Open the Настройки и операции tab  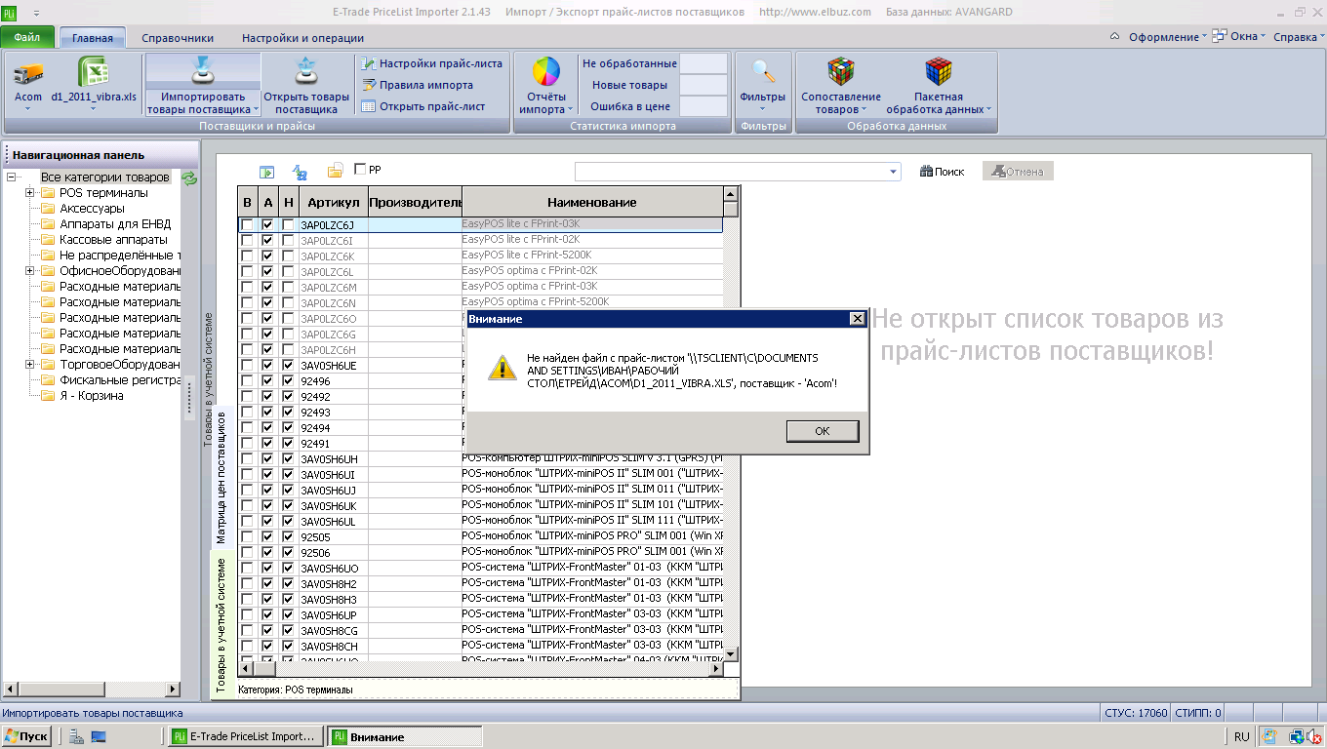pos(303,38)
